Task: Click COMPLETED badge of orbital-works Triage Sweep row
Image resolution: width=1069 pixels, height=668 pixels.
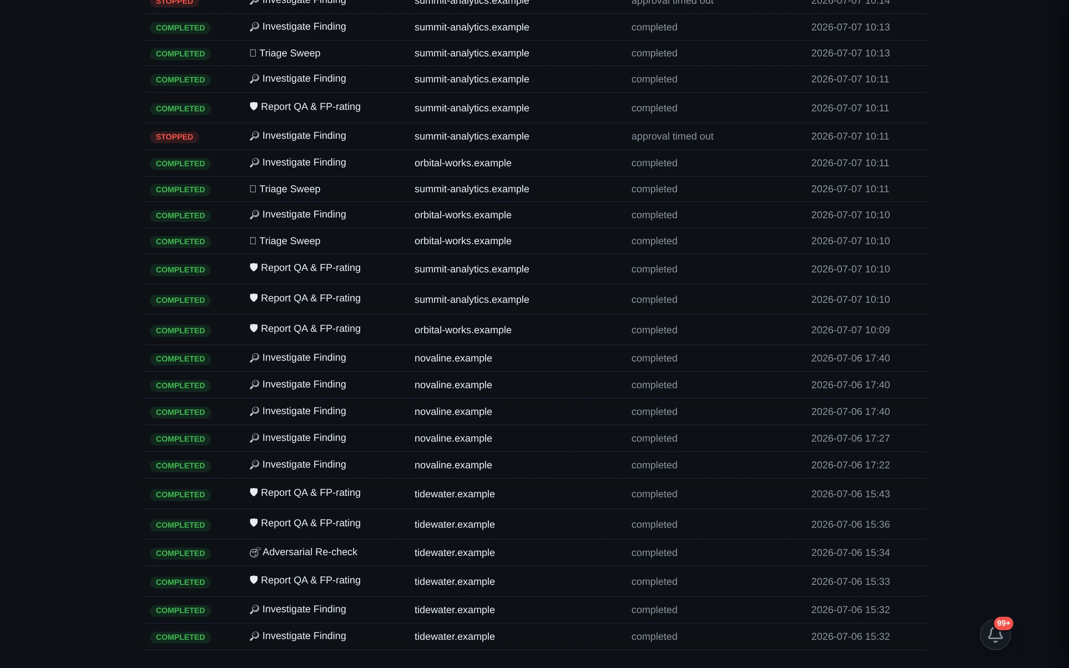Action: click(180, 242)
